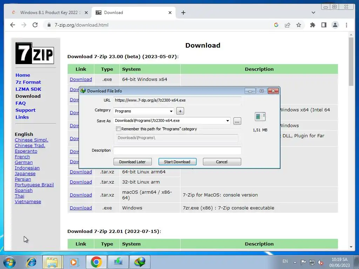359x269 pixels.
Task: Open 7z Format page
Action: click(x=28, y=82)
